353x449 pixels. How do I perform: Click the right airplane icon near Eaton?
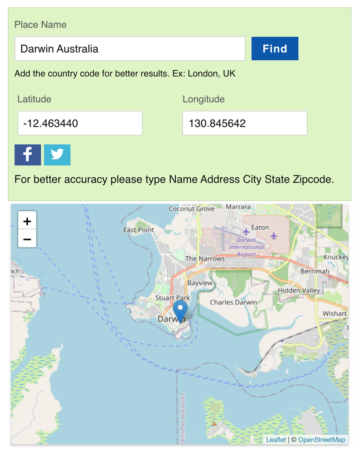274,236
